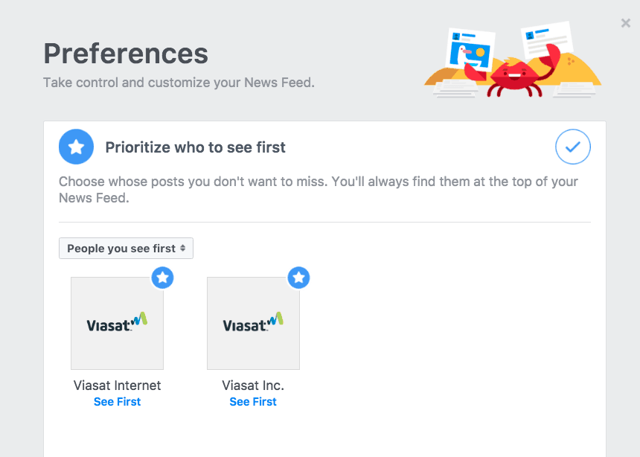
Task: Click the up-down arrows in the filter dropdown
Action: tap(183, 248)
